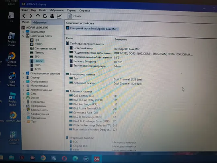Screen dimensions: 217x163
Task: Click the Значение column header
Action: (x=121, y=39)
